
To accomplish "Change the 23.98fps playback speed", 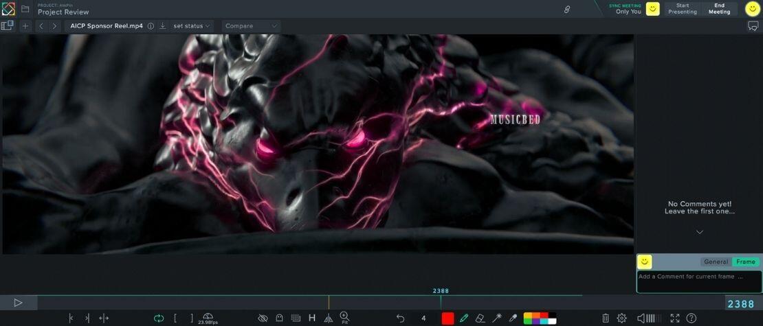I will point(208,318).
